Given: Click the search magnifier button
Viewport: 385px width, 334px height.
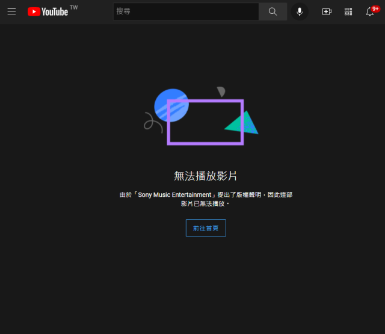Looking at the screenshot, I should click(273, 11).
